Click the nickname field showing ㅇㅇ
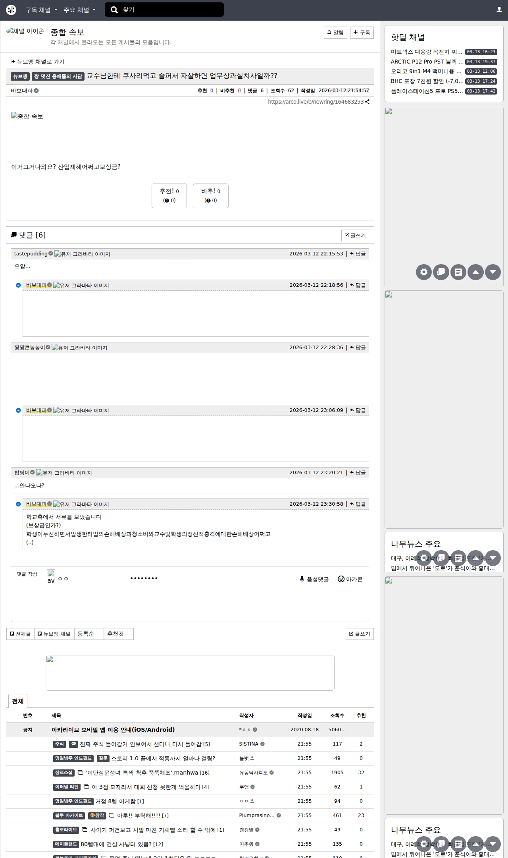The image size is (508, 858). click(x=91, y=579)
